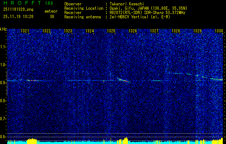This screenshot has height=144, width=226.
Task: Click the 1324 time marker
Action: click(x=90, y=31)
